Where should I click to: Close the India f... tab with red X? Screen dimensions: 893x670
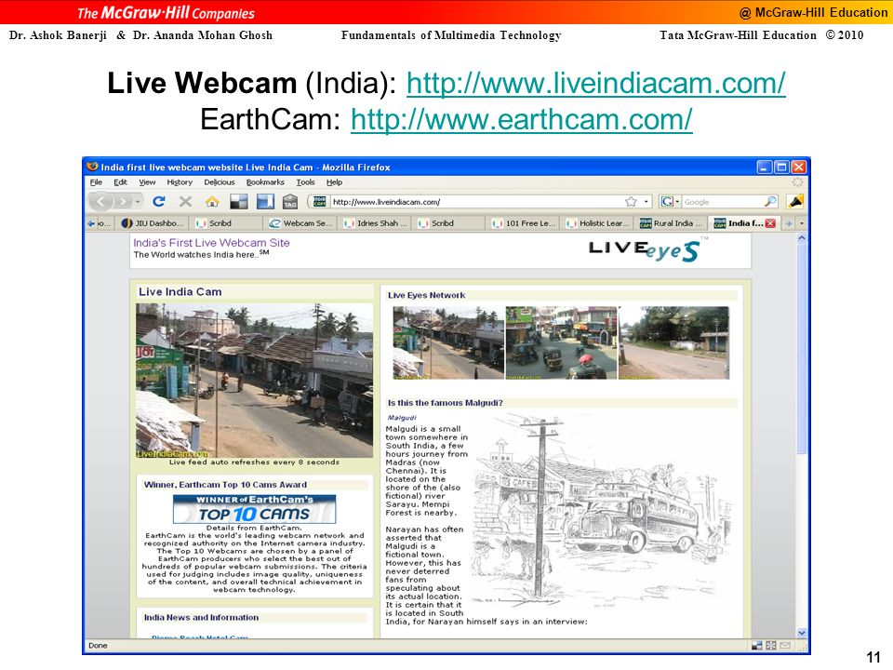point(770,223)
